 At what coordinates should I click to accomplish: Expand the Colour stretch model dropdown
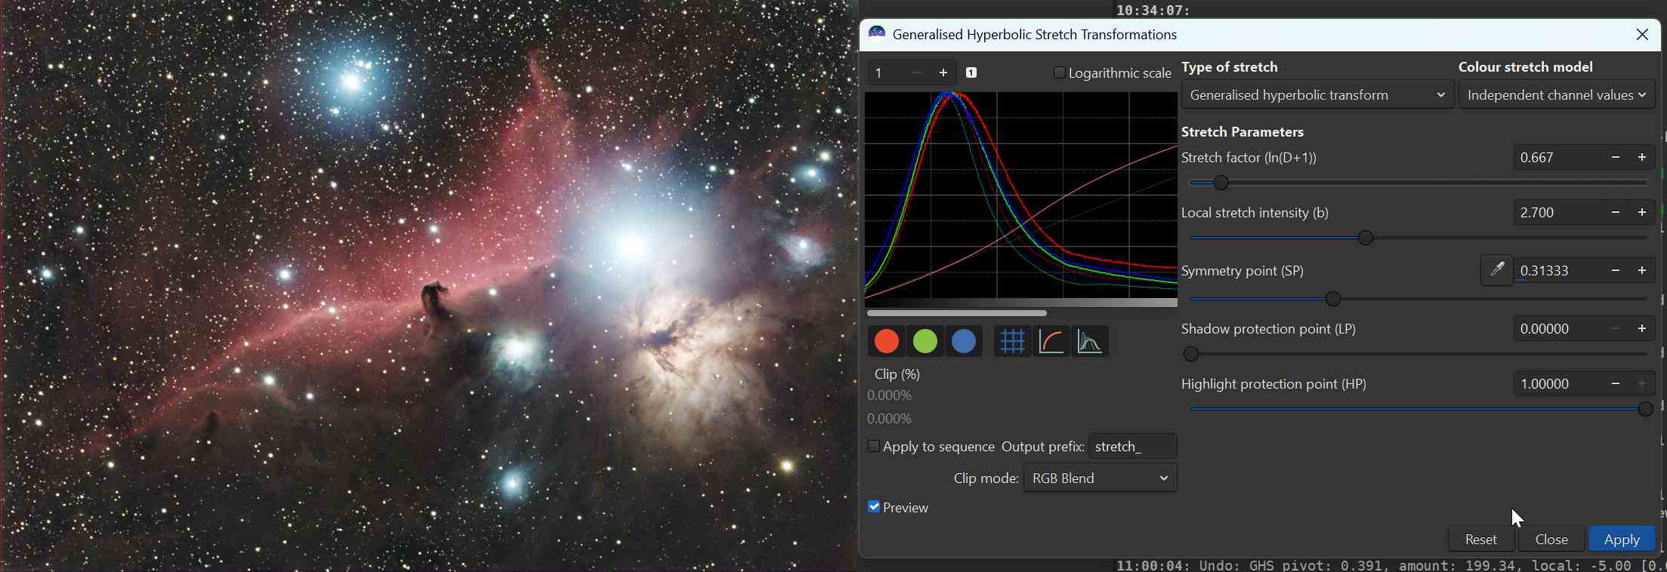click(x=1556, y=95)
